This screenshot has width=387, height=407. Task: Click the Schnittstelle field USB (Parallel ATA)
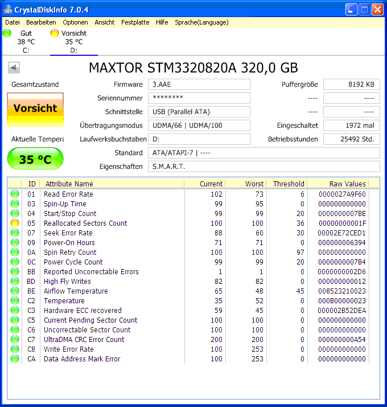199,112
